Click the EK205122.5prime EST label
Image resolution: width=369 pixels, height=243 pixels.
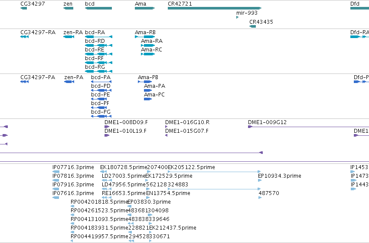click(x=191, y=167)
